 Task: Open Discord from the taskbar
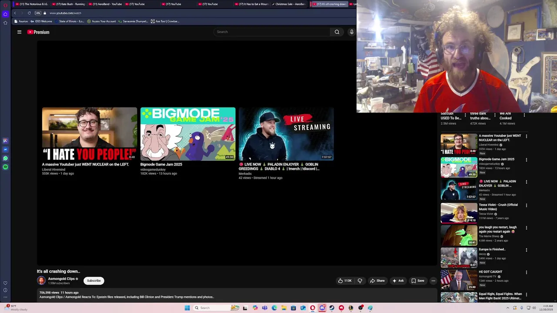coord(322,308)
